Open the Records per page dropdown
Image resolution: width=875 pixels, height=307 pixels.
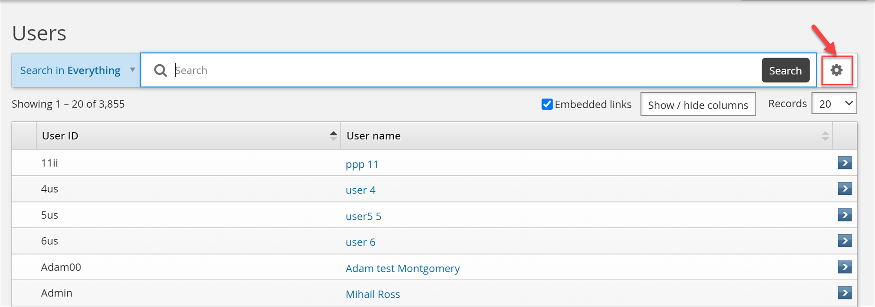click(x=834, y=104)
